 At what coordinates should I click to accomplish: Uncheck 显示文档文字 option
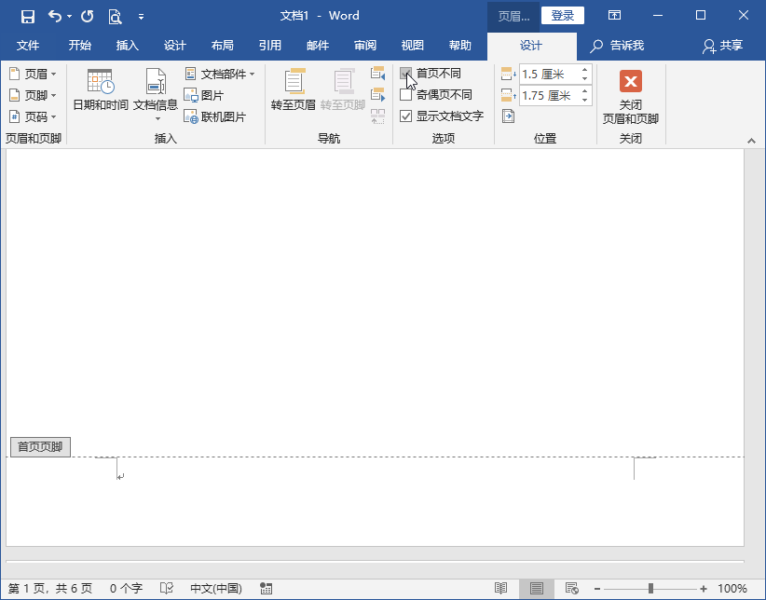[x=406, y=116]
